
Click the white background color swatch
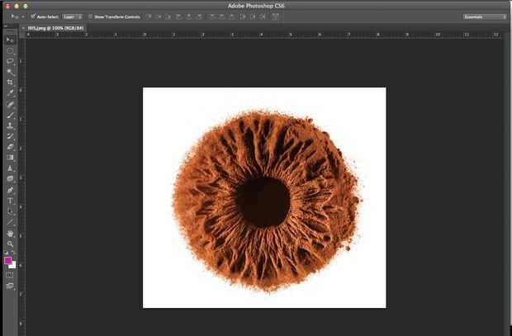tap(13, 265)
